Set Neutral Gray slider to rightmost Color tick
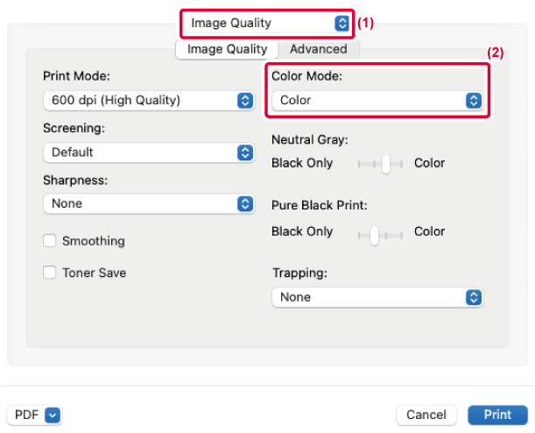The width and height of the screenshot is (535, 433). click(x=401, y=163)
